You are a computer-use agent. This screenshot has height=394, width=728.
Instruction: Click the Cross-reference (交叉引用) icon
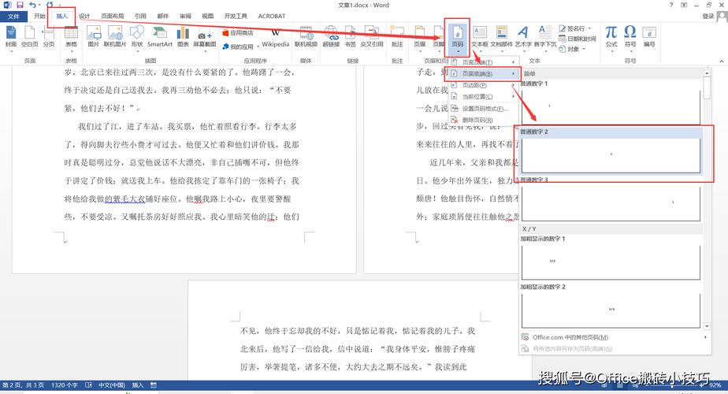point(371,37)
